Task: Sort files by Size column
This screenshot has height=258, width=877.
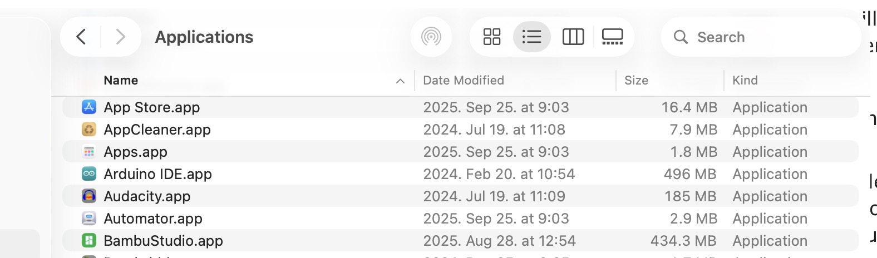Action: (x=636, y=81)
